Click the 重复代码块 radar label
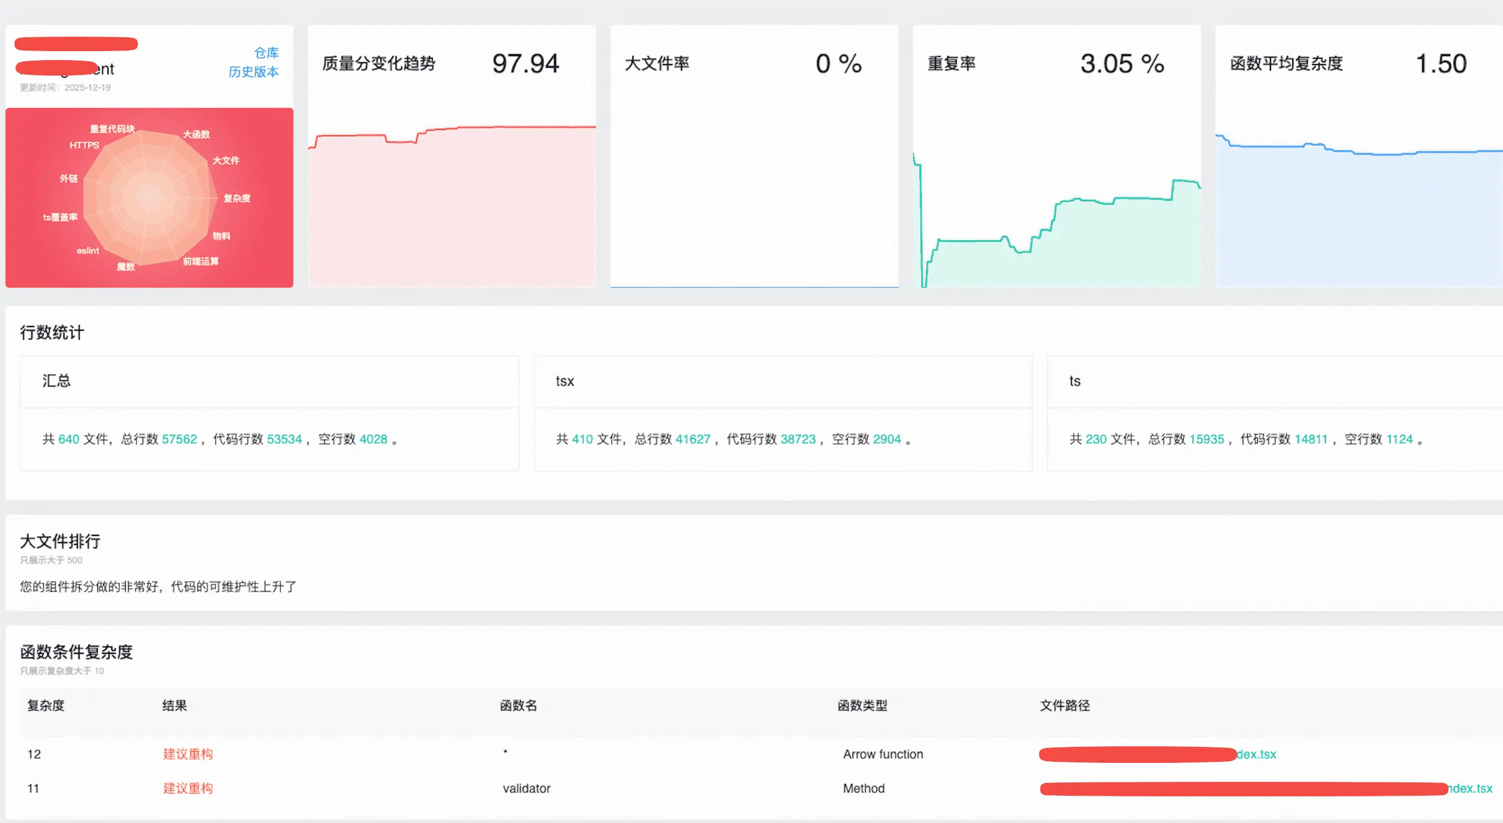1503x823 pixels. [x=112, y=129]
